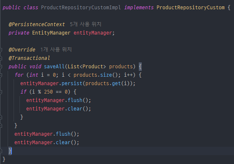
Task: Click the ProductRepositoryCustomImpl class name
Action: (x=81, y=8)
